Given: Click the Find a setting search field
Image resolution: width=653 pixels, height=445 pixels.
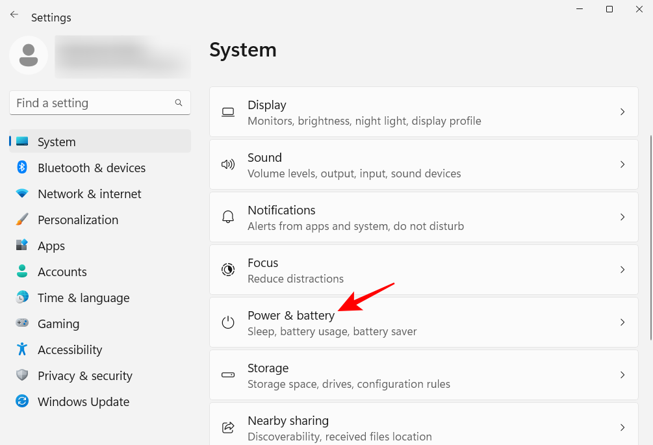Looking at the screenshot, I should click(91, 103).
